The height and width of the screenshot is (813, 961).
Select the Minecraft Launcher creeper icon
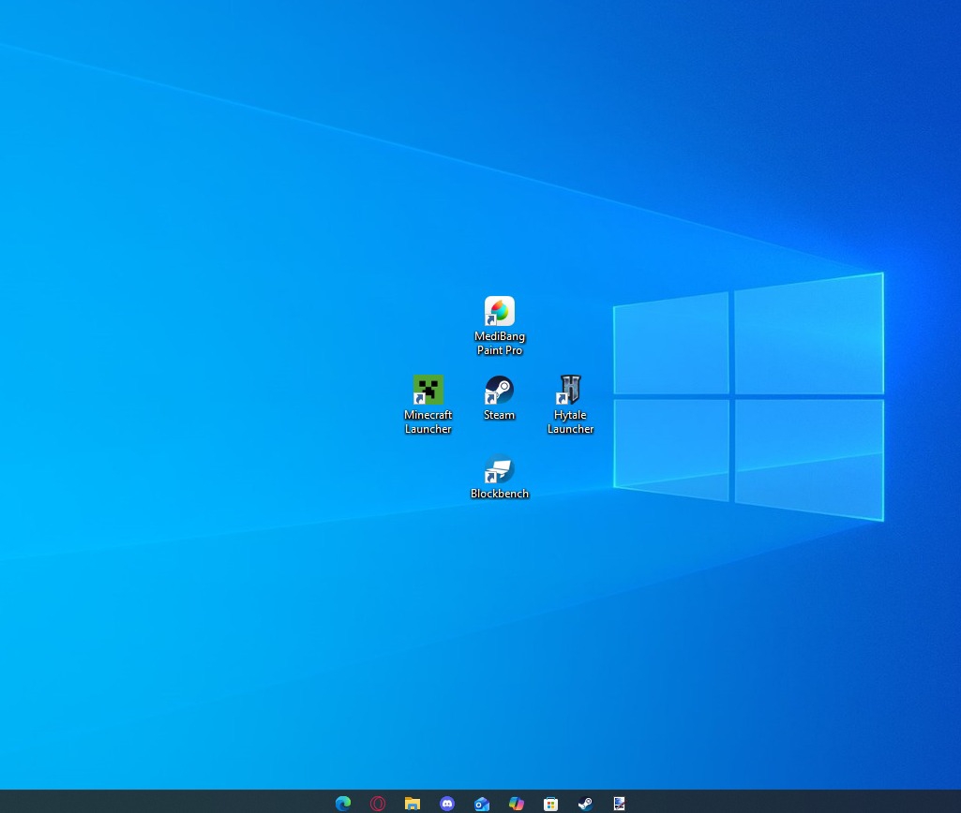[x=428, y=390]
